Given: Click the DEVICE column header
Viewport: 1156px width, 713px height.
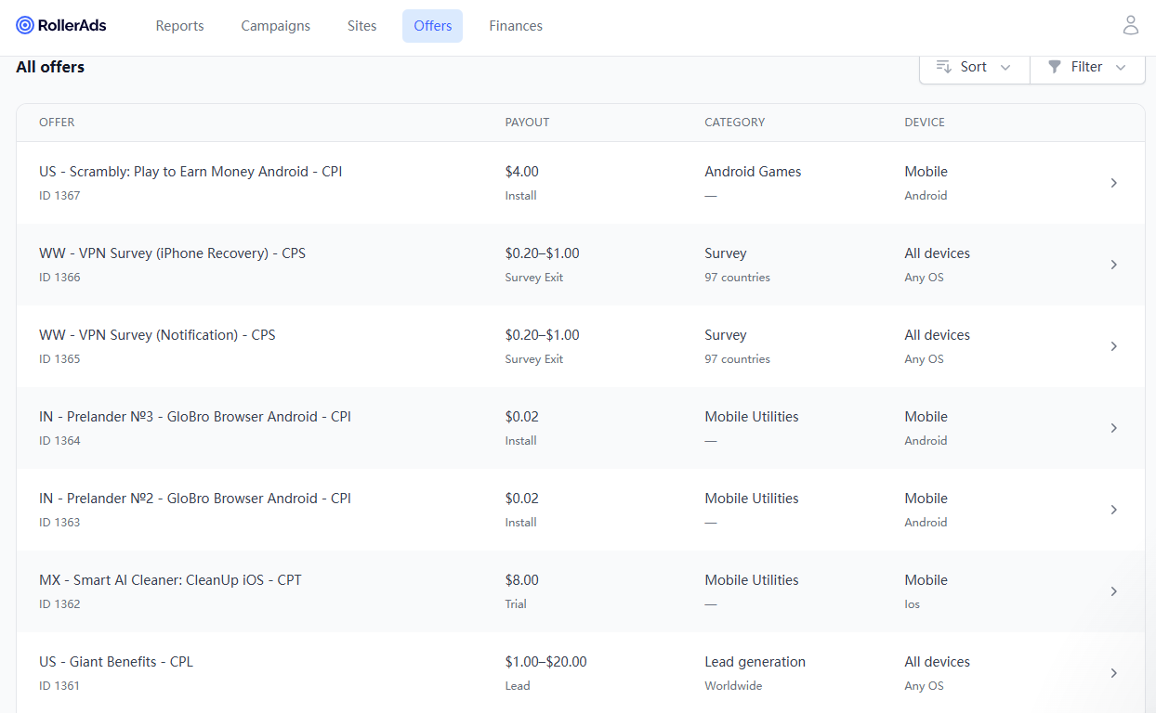Looking at the screenshot, I should [925, 123].
